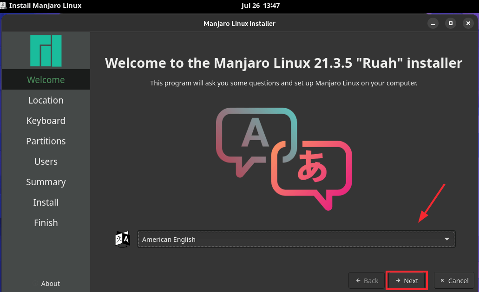Viewport: 479px width, 292px height.
Task: Click Install Manjaro Linux app label in top bar
Action: click(x=45, y=6)
